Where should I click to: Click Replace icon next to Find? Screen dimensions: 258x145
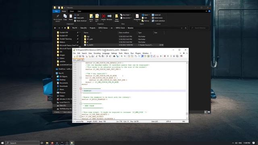pos(117,56)
